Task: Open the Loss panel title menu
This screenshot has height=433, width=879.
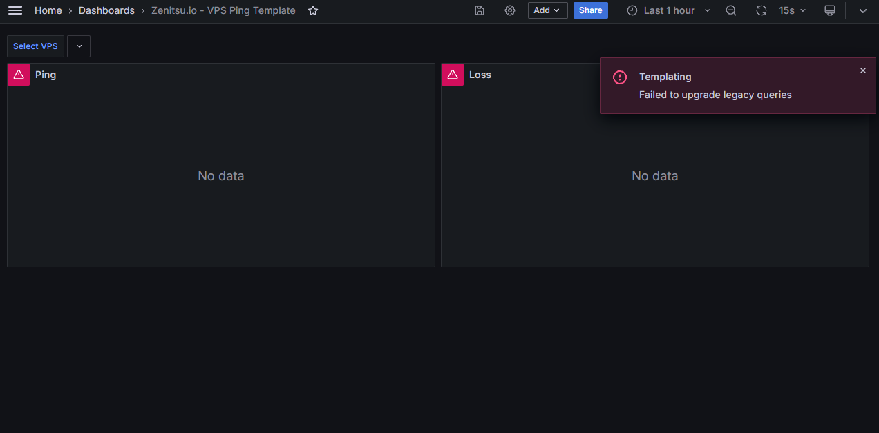Action: coord(480,75)
